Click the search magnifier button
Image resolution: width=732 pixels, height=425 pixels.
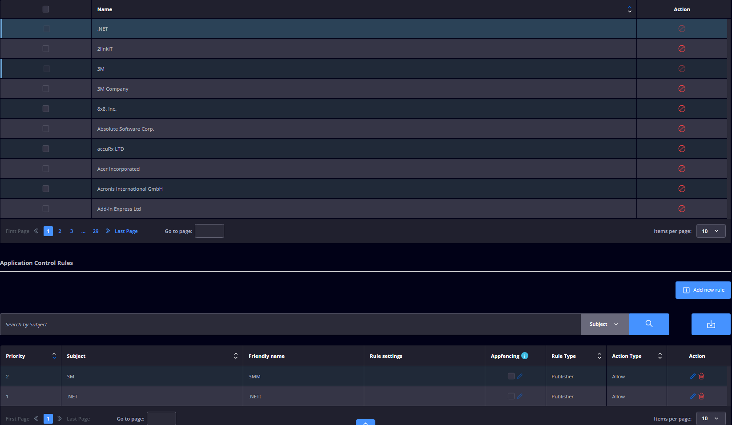coord(649,324)
